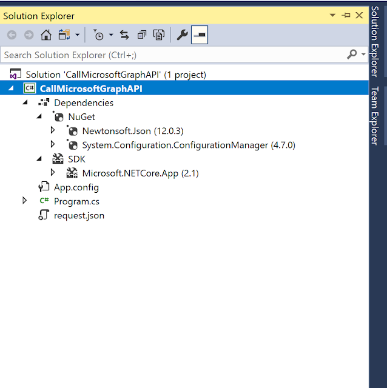Click the C# project icon
This screenshot has width=387, height=388.
coord(30,88)
